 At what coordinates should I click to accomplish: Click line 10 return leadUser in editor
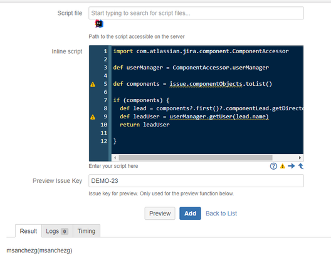pyautogui.click(x=145, y=125)
